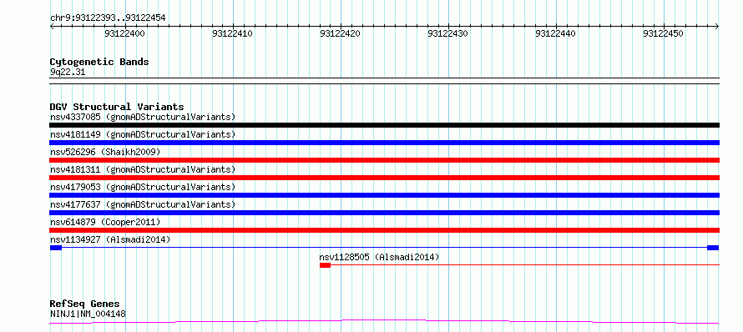
Task: Click the ruler's left arrowhead
Action: coord(52,27)
